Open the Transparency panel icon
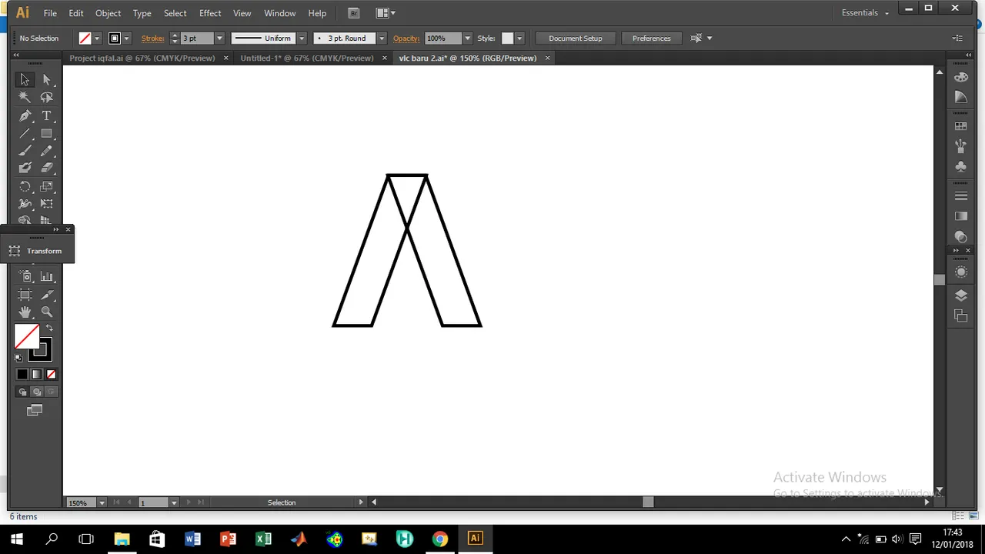 960,236
